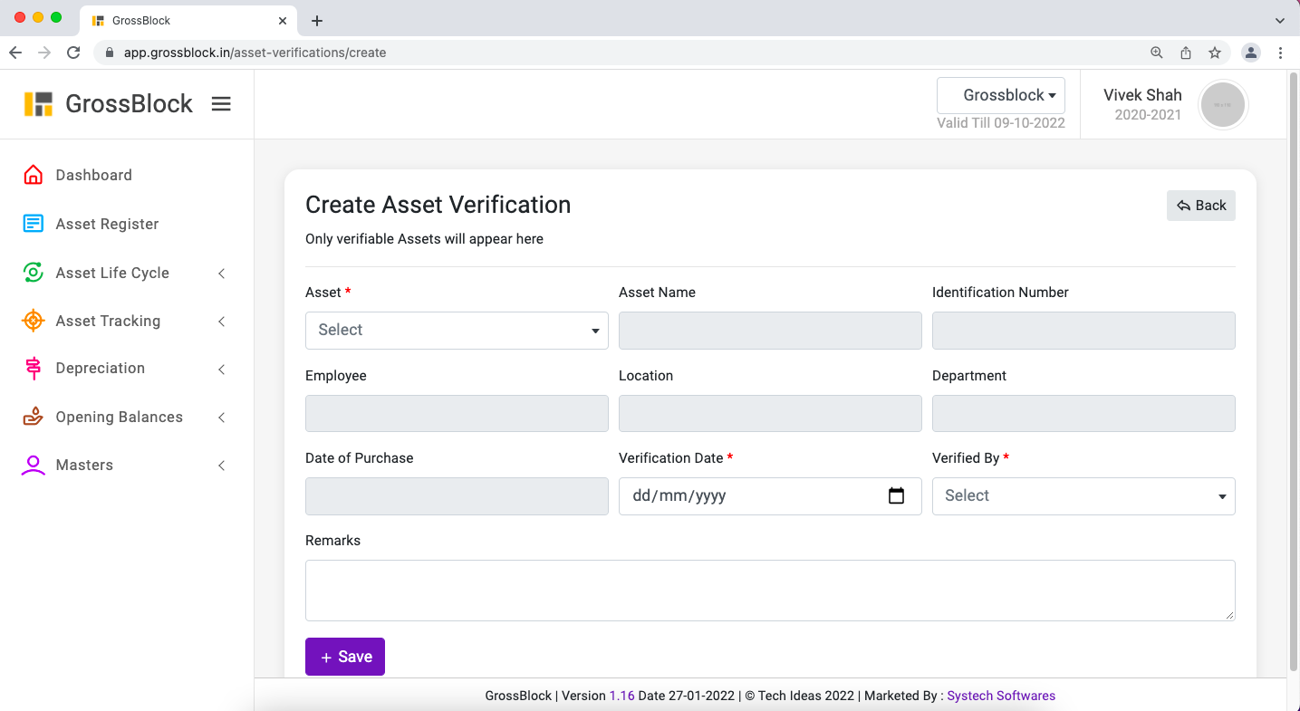The width and height of the screenshot is (1300, 711).
Task: Click the Masters person icon
Action: click(34, 465)
